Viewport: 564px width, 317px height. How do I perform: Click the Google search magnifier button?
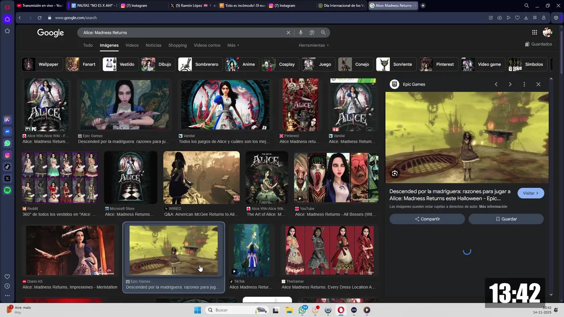(323, 33)
